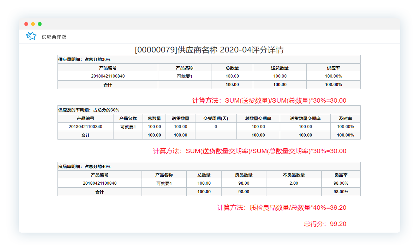Viewport: 419px width, 251px height.
Task: Click 送货数量 column header in first table
Action: [x=280, y=68]
